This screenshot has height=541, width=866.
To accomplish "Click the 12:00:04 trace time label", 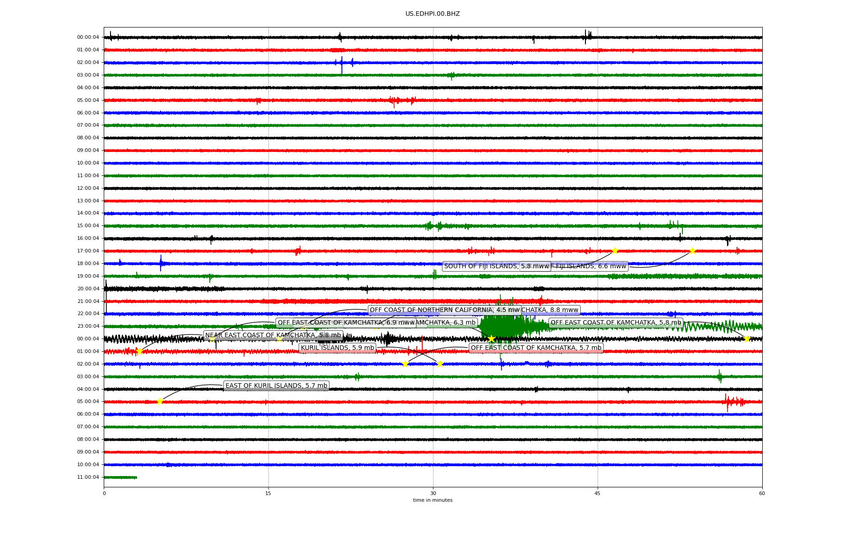I will (x=88, y=188).
